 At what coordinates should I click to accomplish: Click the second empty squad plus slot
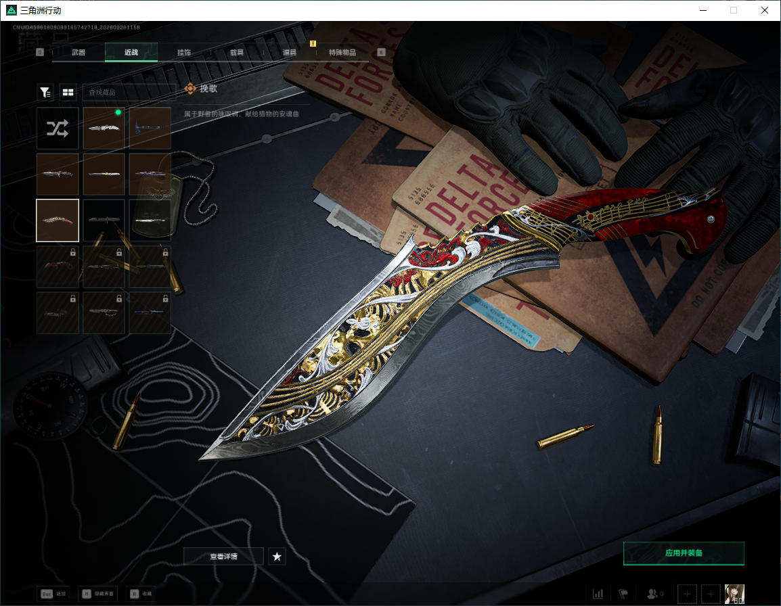click(x=711, y=594)
